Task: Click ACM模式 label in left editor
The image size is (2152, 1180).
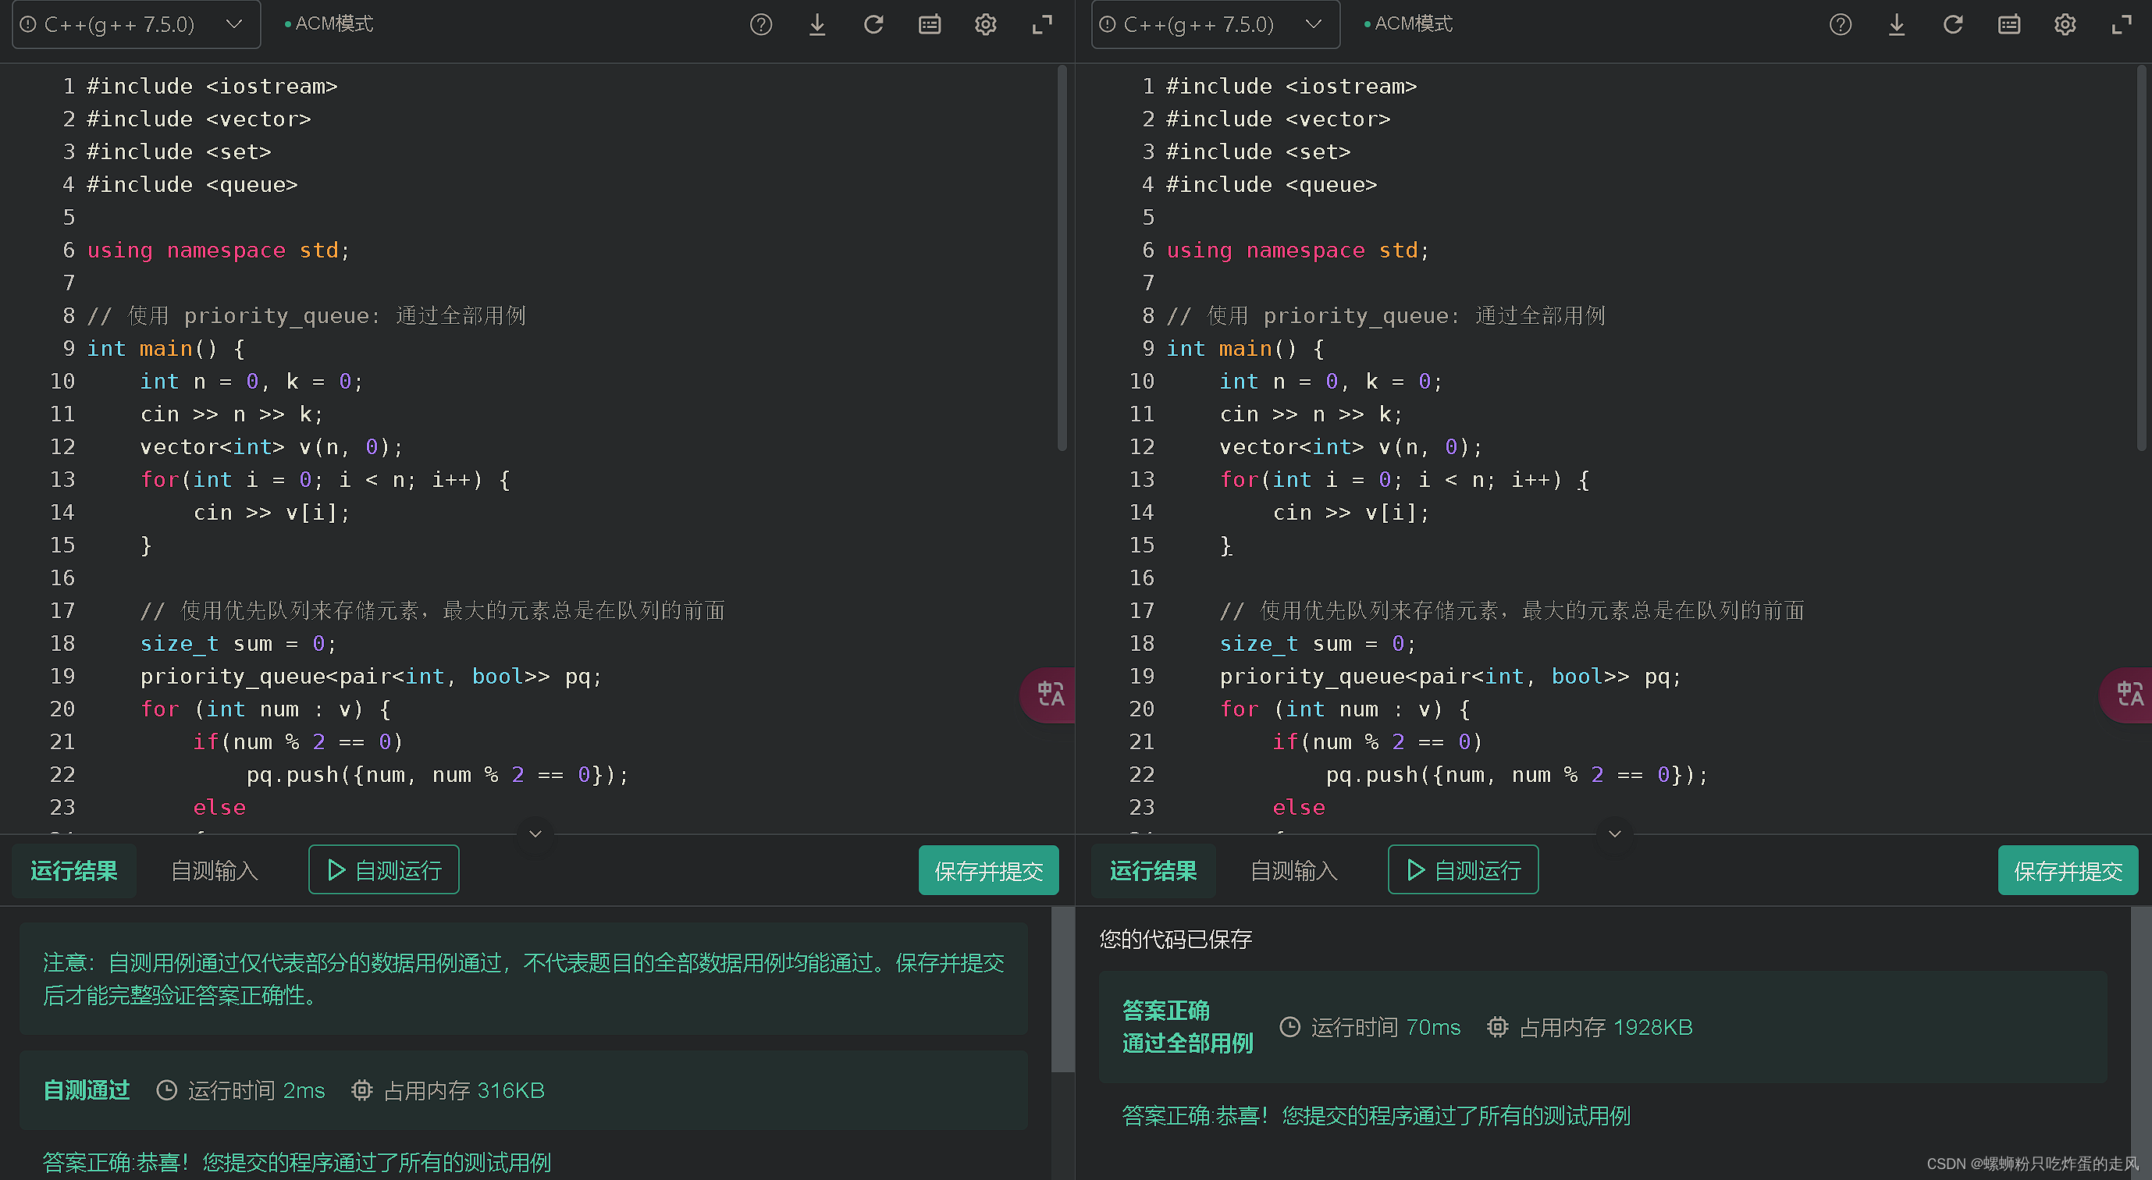Action: point(333,23)
